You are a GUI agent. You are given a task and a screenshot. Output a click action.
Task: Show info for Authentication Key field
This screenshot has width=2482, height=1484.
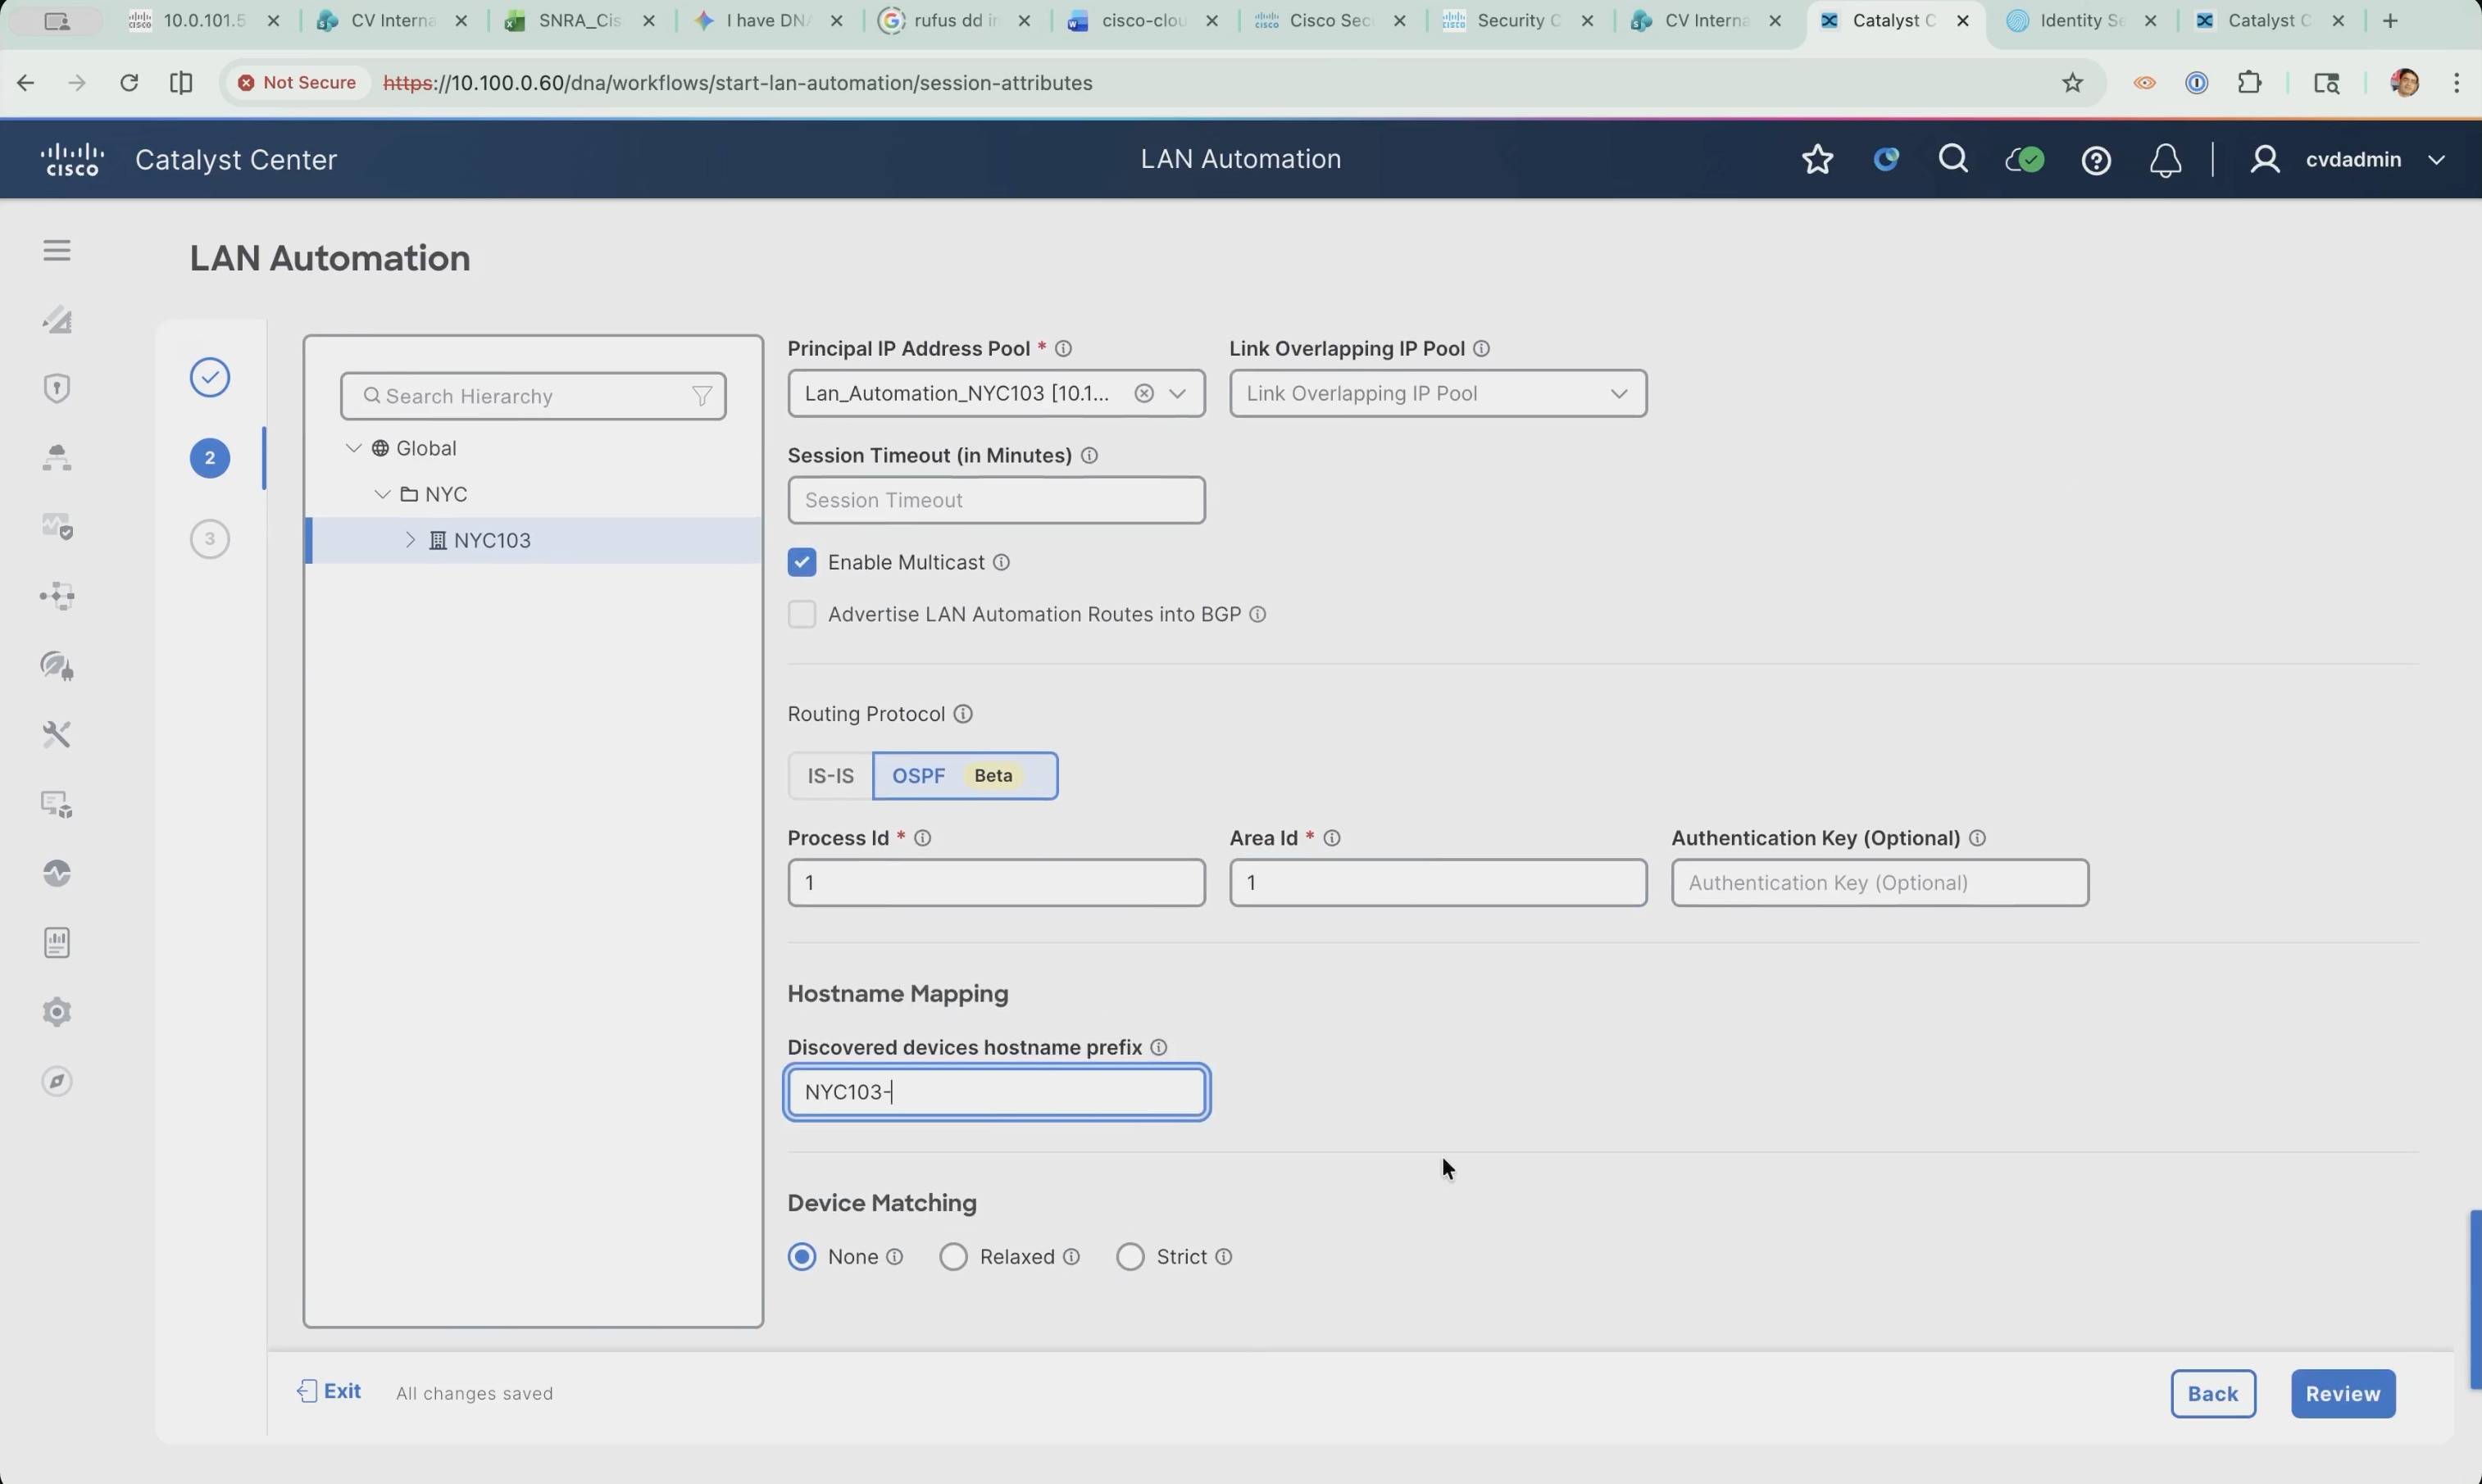[x=1977, y=838]
